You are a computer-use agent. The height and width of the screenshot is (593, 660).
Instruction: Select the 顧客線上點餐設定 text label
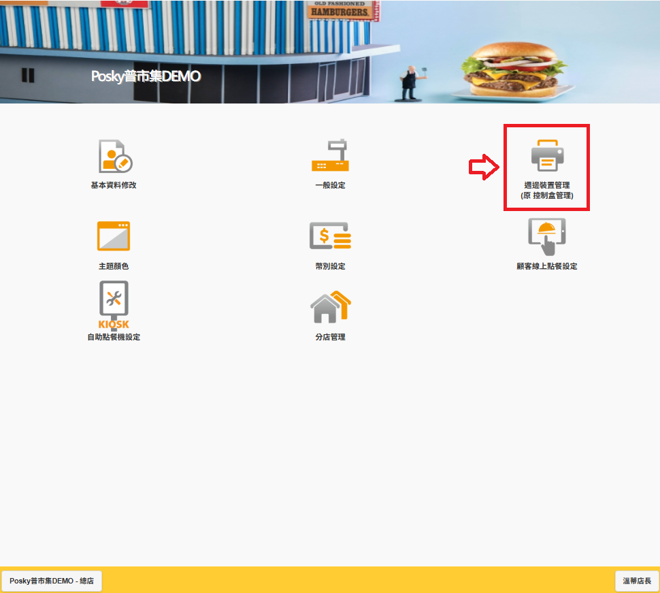[x=547, y=266]
